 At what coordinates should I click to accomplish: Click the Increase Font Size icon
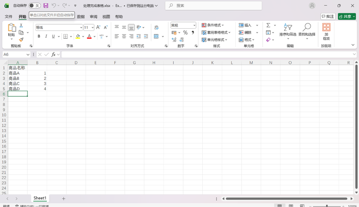(98, 27)
